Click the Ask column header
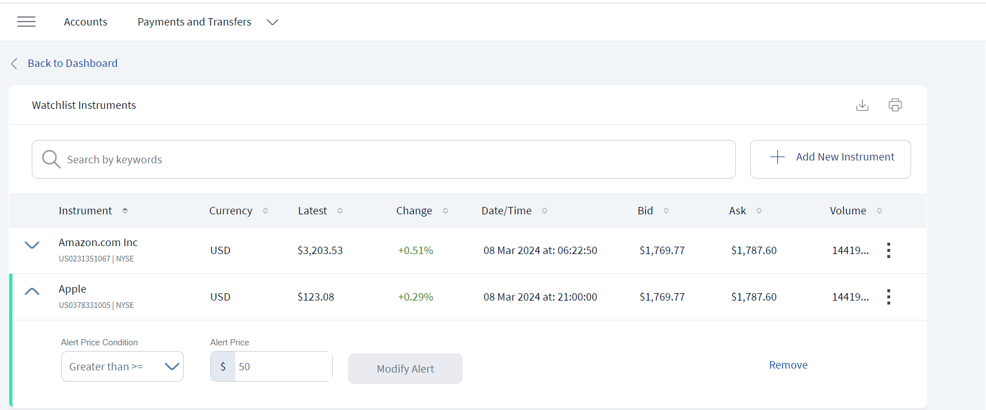 737,210
